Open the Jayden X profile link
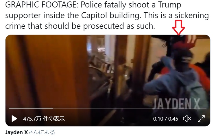 [x=16, y=132]
